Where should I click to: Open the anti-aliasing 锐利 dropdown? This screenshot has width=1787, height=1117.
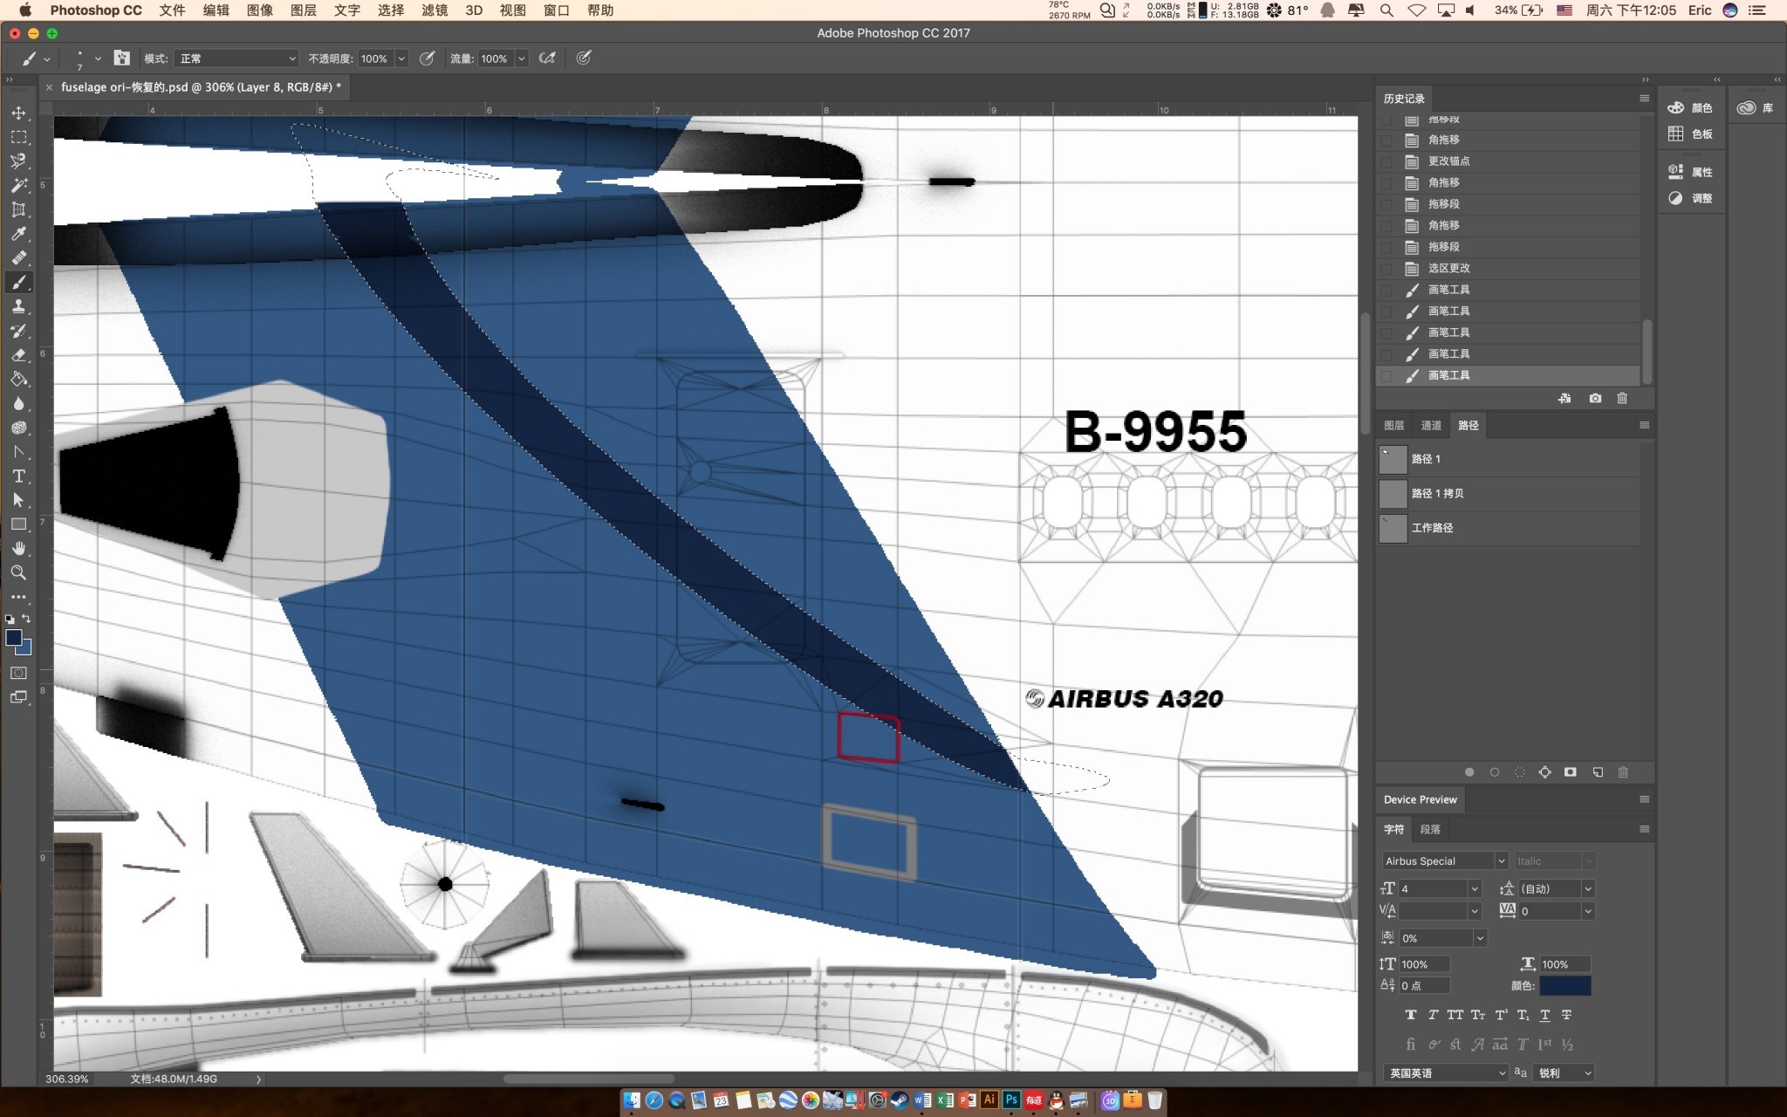click(x=1564, y=1072)
